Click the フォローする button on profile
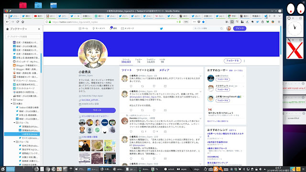The width and height of the screenshot is (306, 172). [x=232, y=61]
